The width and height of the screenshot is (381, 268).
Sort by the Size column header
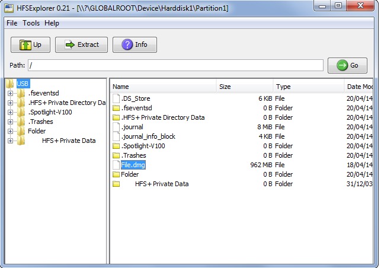[245, 87]
